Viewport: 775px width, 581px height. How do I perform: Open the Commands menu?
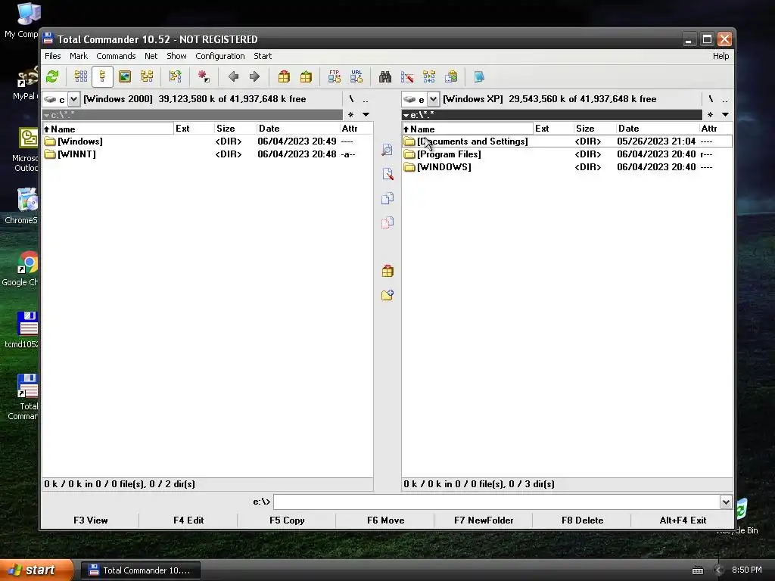click(x=116, y=56)
